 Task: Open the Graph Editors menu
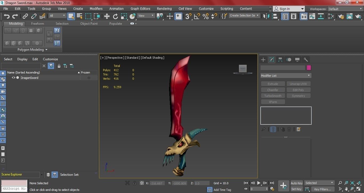[140, 9]
